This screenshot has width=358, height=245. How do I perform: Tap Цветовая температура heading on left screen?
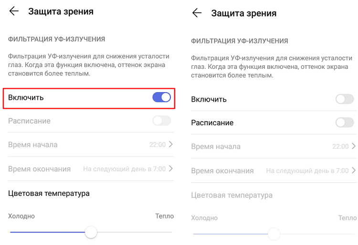pyautogui.click(x=49, y=193)
